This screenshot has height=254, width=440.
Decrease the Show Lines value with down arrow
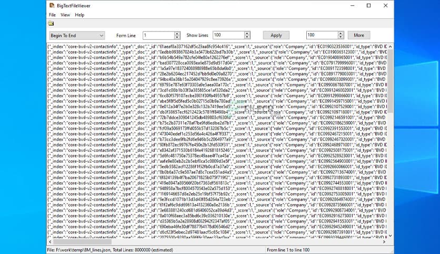(x=247, y=37)
